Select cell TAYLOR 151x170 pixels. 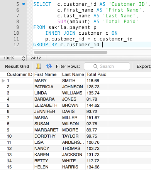(x=73, y=136)
